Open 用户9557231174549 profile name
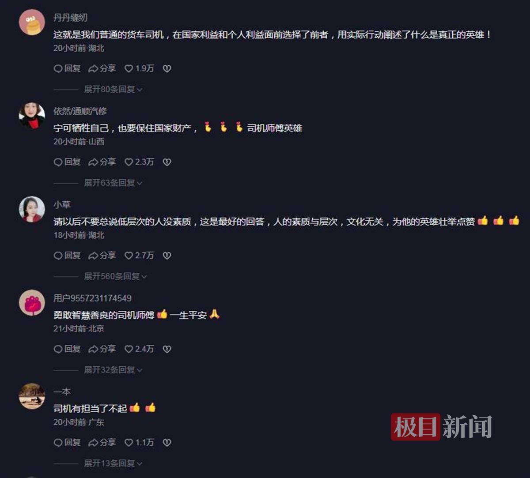This screenshot has height=478, width=530. (92, 298)
